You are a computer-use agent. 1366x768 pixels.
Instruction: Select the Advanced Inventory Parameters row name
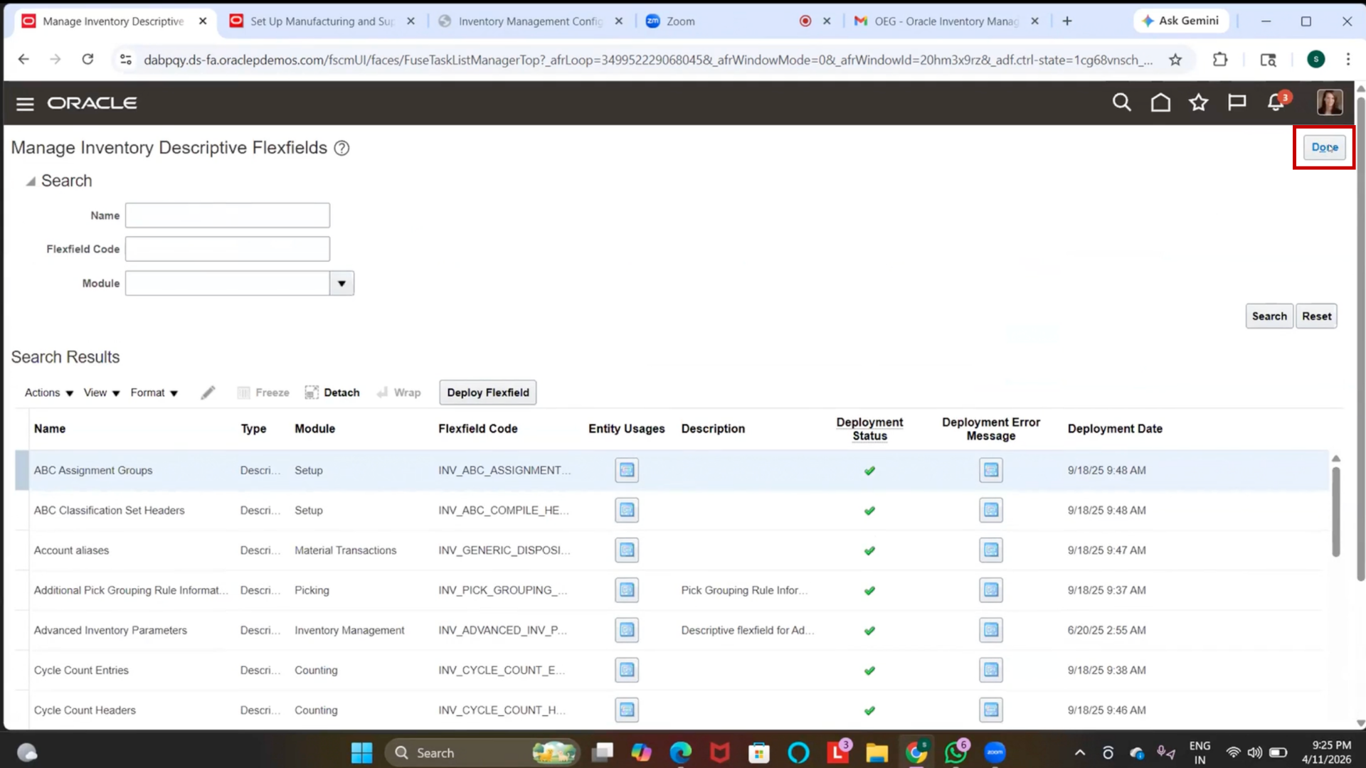pyautogui.click(x=110, y=630)
